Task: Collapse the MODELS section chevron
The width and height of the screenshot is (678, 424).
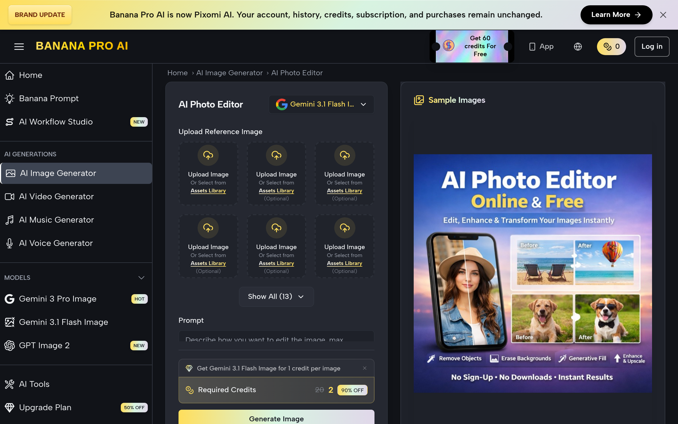Action: pos(141,278)
